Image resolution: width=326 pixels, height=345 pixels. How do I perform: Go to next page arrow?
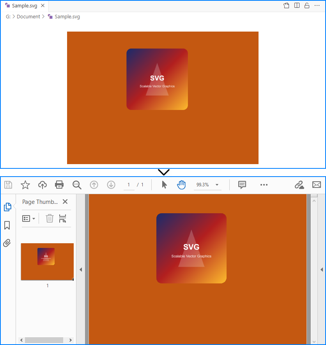click(x=111, y=185)
